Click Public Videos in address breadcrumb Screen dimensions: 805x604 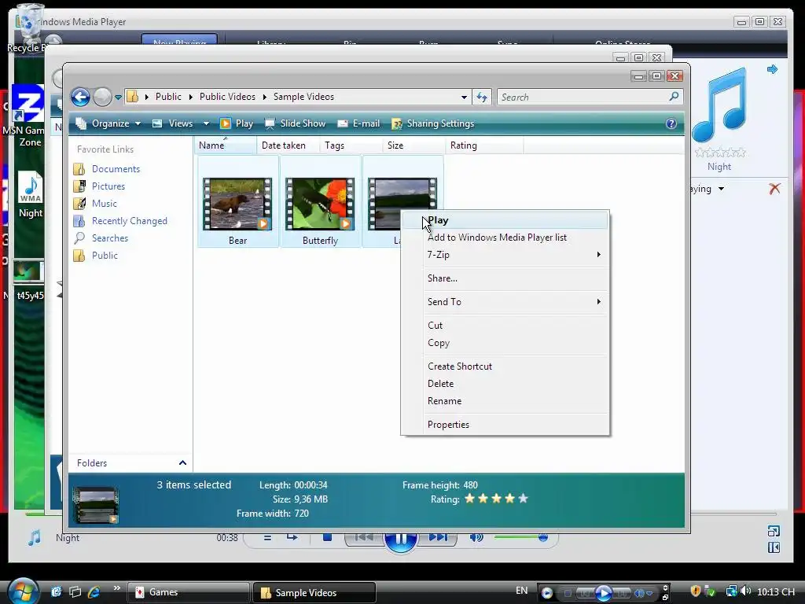227,97
